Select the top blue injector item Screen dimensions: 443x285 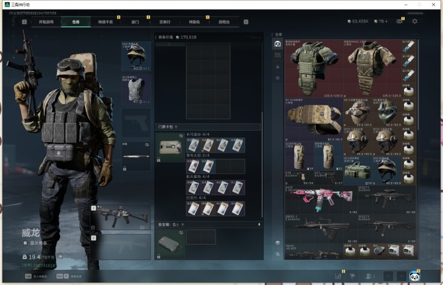click(x=409, y=47)
